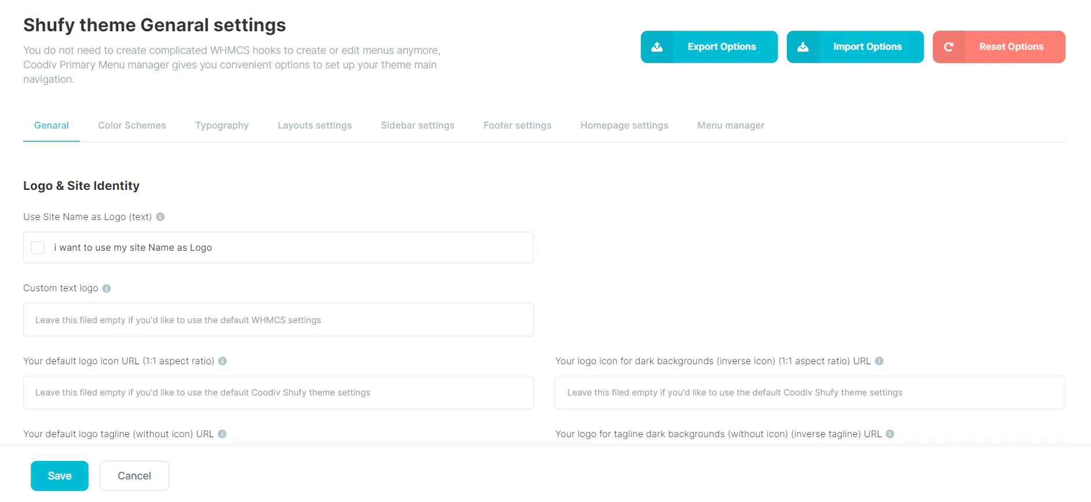The height and width of the screenshot is (502, 1091).
Task: Click info icon for inverse tagline URL
Action: (x=890, y=434)
